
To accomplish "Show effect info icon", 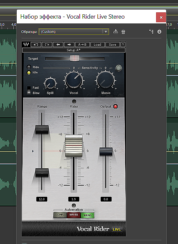I will point(159,32).
